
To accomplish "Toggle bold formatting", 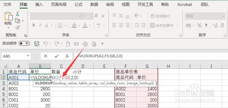I will pyautogui.click(x=34, y=25).
